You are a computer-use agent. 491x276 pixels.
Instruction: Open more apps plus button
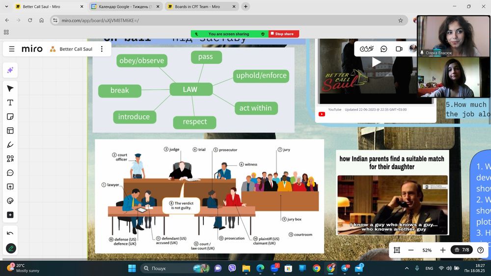click(x=10, y=215)
